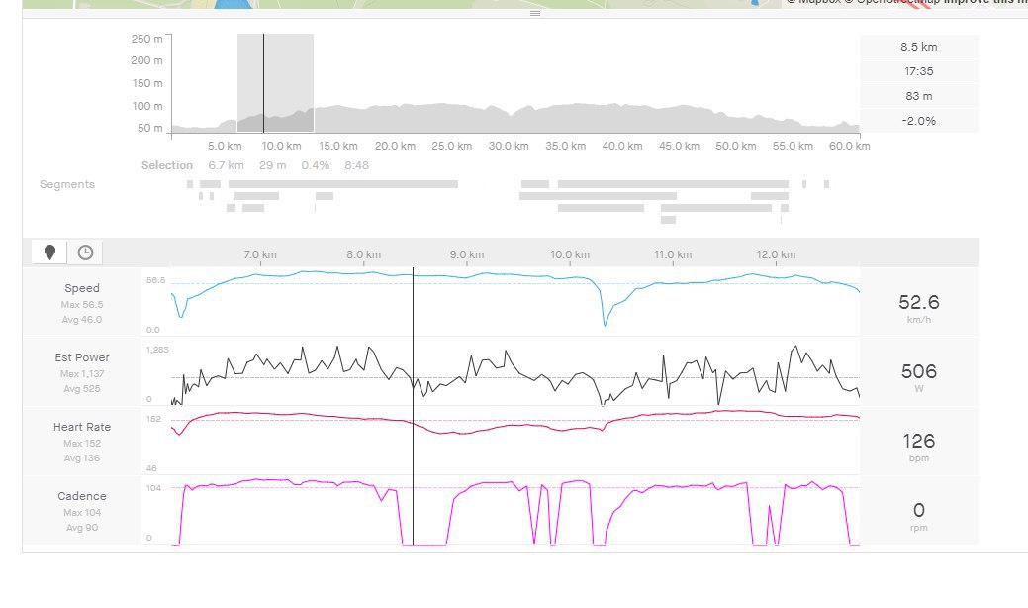Select the Speed row label
Image resolution: width=1028 pixels, height=608 pixels.
[82, 288]
